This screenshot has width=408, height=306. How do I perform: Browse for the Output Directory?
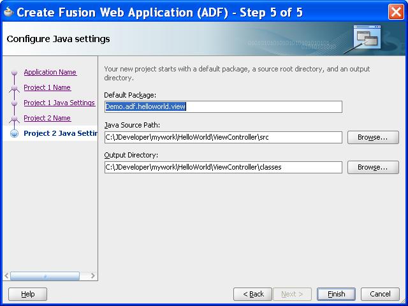pyautogui.click(x=373, y=167)
